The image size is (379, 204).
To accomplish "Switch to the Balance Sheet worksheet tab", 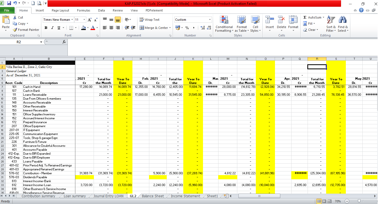I will pyautogui.click(x=153, y=196).
